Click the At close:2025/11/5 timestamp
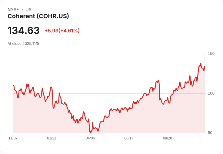 (x=23, y=44)
